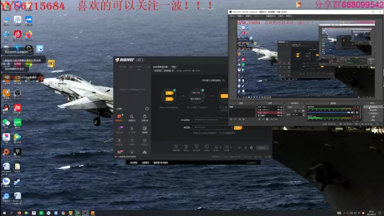The height and width of the screenshot is (216, 384).
Task: Open iQIYI desktop shortcut
Action: 17,123
